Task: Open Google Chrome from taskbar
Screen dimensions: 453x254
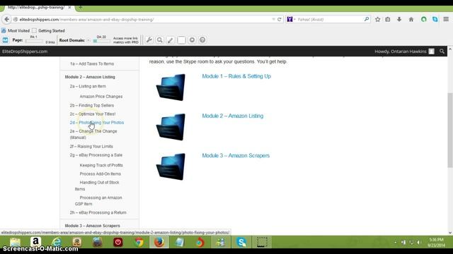Action: coord(139,242)
